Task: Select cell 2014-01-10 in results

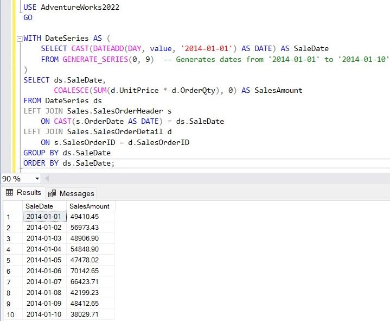Action: click(44, 314)
